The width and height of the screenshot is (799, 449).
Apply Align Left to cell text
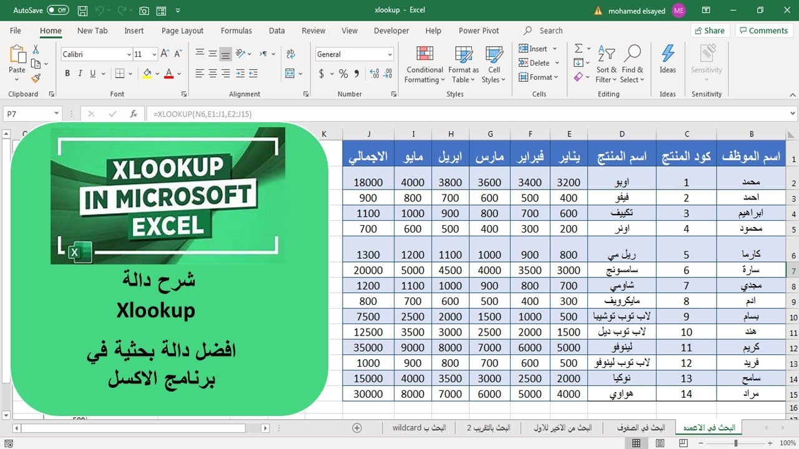[200, 74]
